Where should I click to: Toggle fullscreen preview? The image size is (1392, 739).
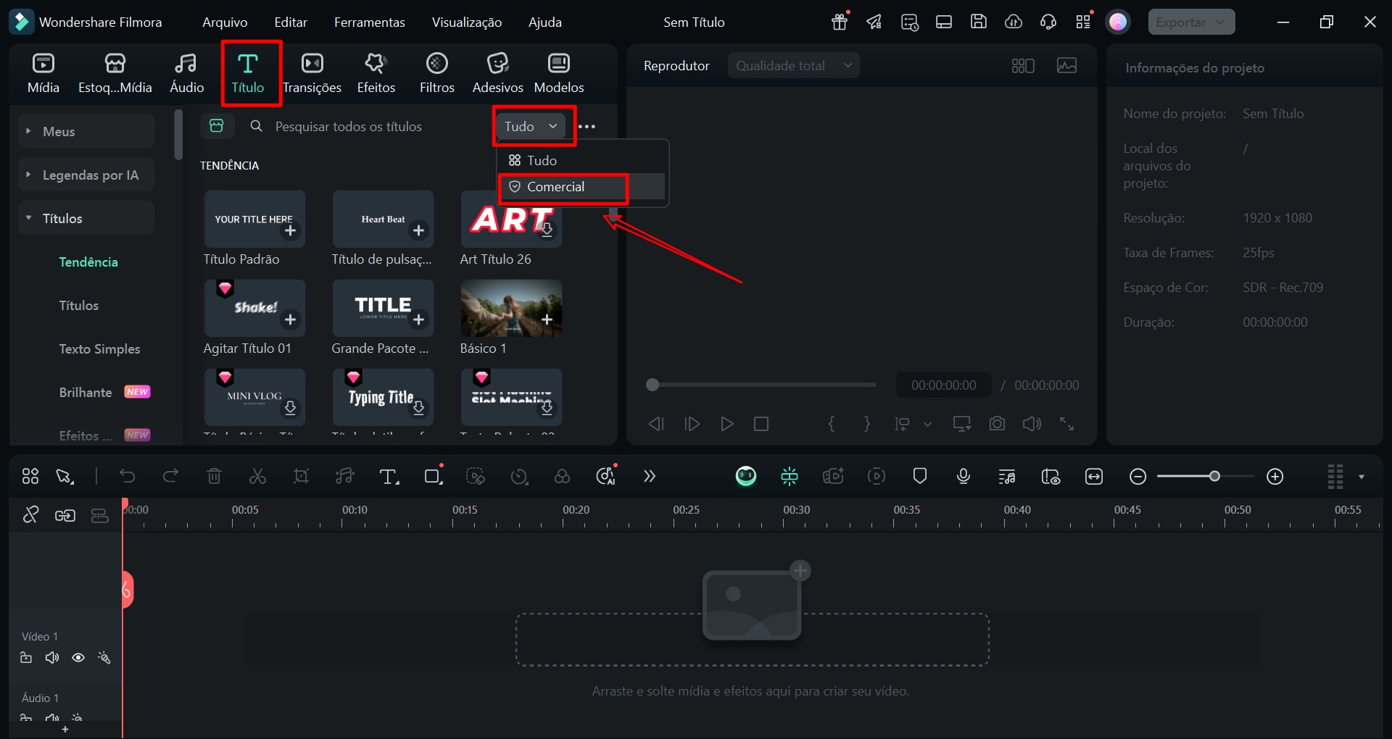click(x=1066, y=424)
